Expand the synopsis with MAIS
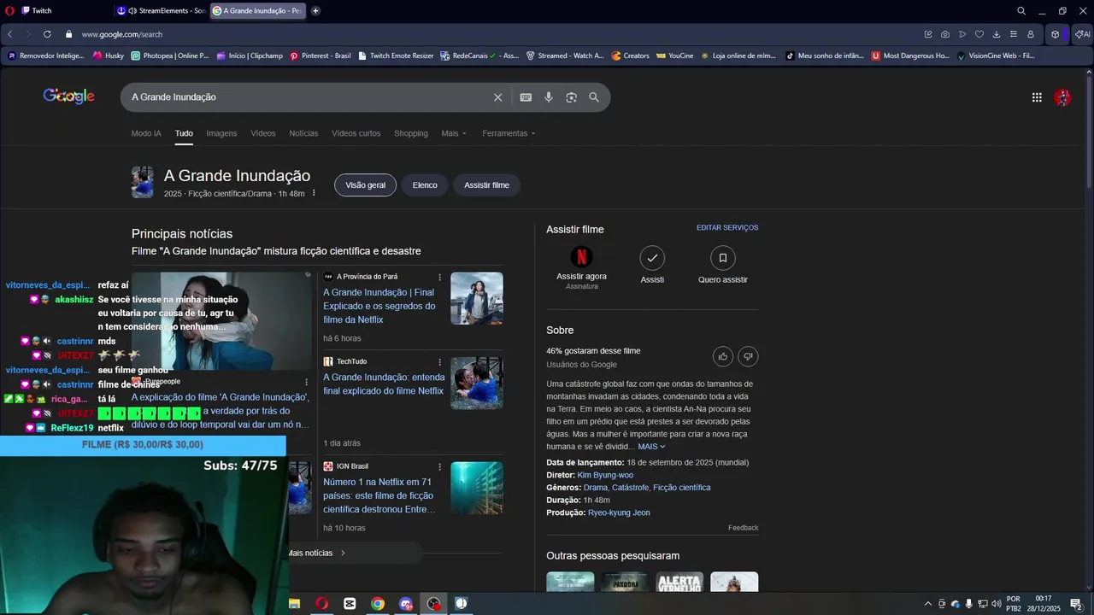This screenshot has width=1094, height=615. pos(651,447)
